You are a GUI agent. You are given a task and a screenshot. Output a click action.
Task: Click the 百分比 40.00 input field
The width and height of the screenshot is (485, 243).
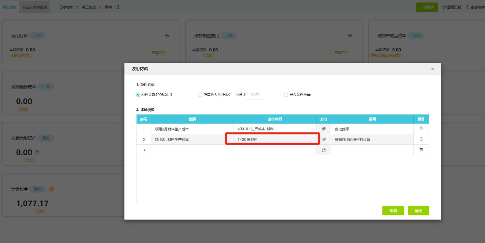coord(254,95)
